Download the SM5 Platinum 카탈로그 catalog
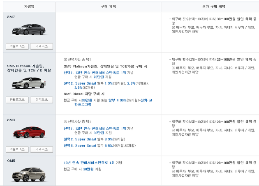Screen dimensions: 259x186 17,100
